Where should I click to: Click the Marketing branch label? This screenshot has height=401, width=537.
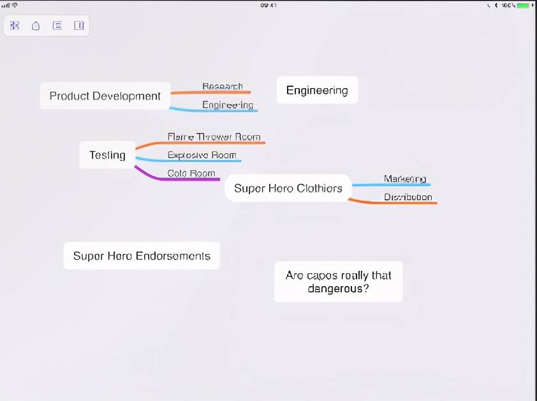click(x=404, y=179)
